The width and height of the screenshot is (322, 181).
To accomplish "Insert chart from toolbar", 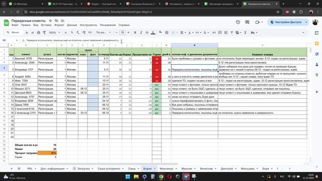I will [226, 33].
